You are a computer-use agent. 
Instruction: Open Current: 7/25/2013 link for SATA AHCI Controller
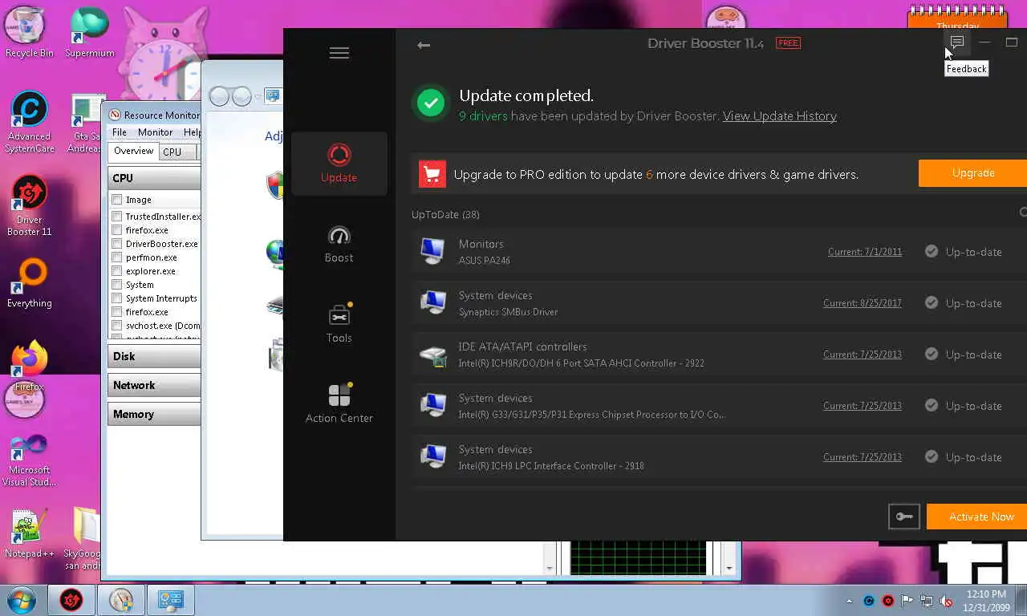click(862, 355)
